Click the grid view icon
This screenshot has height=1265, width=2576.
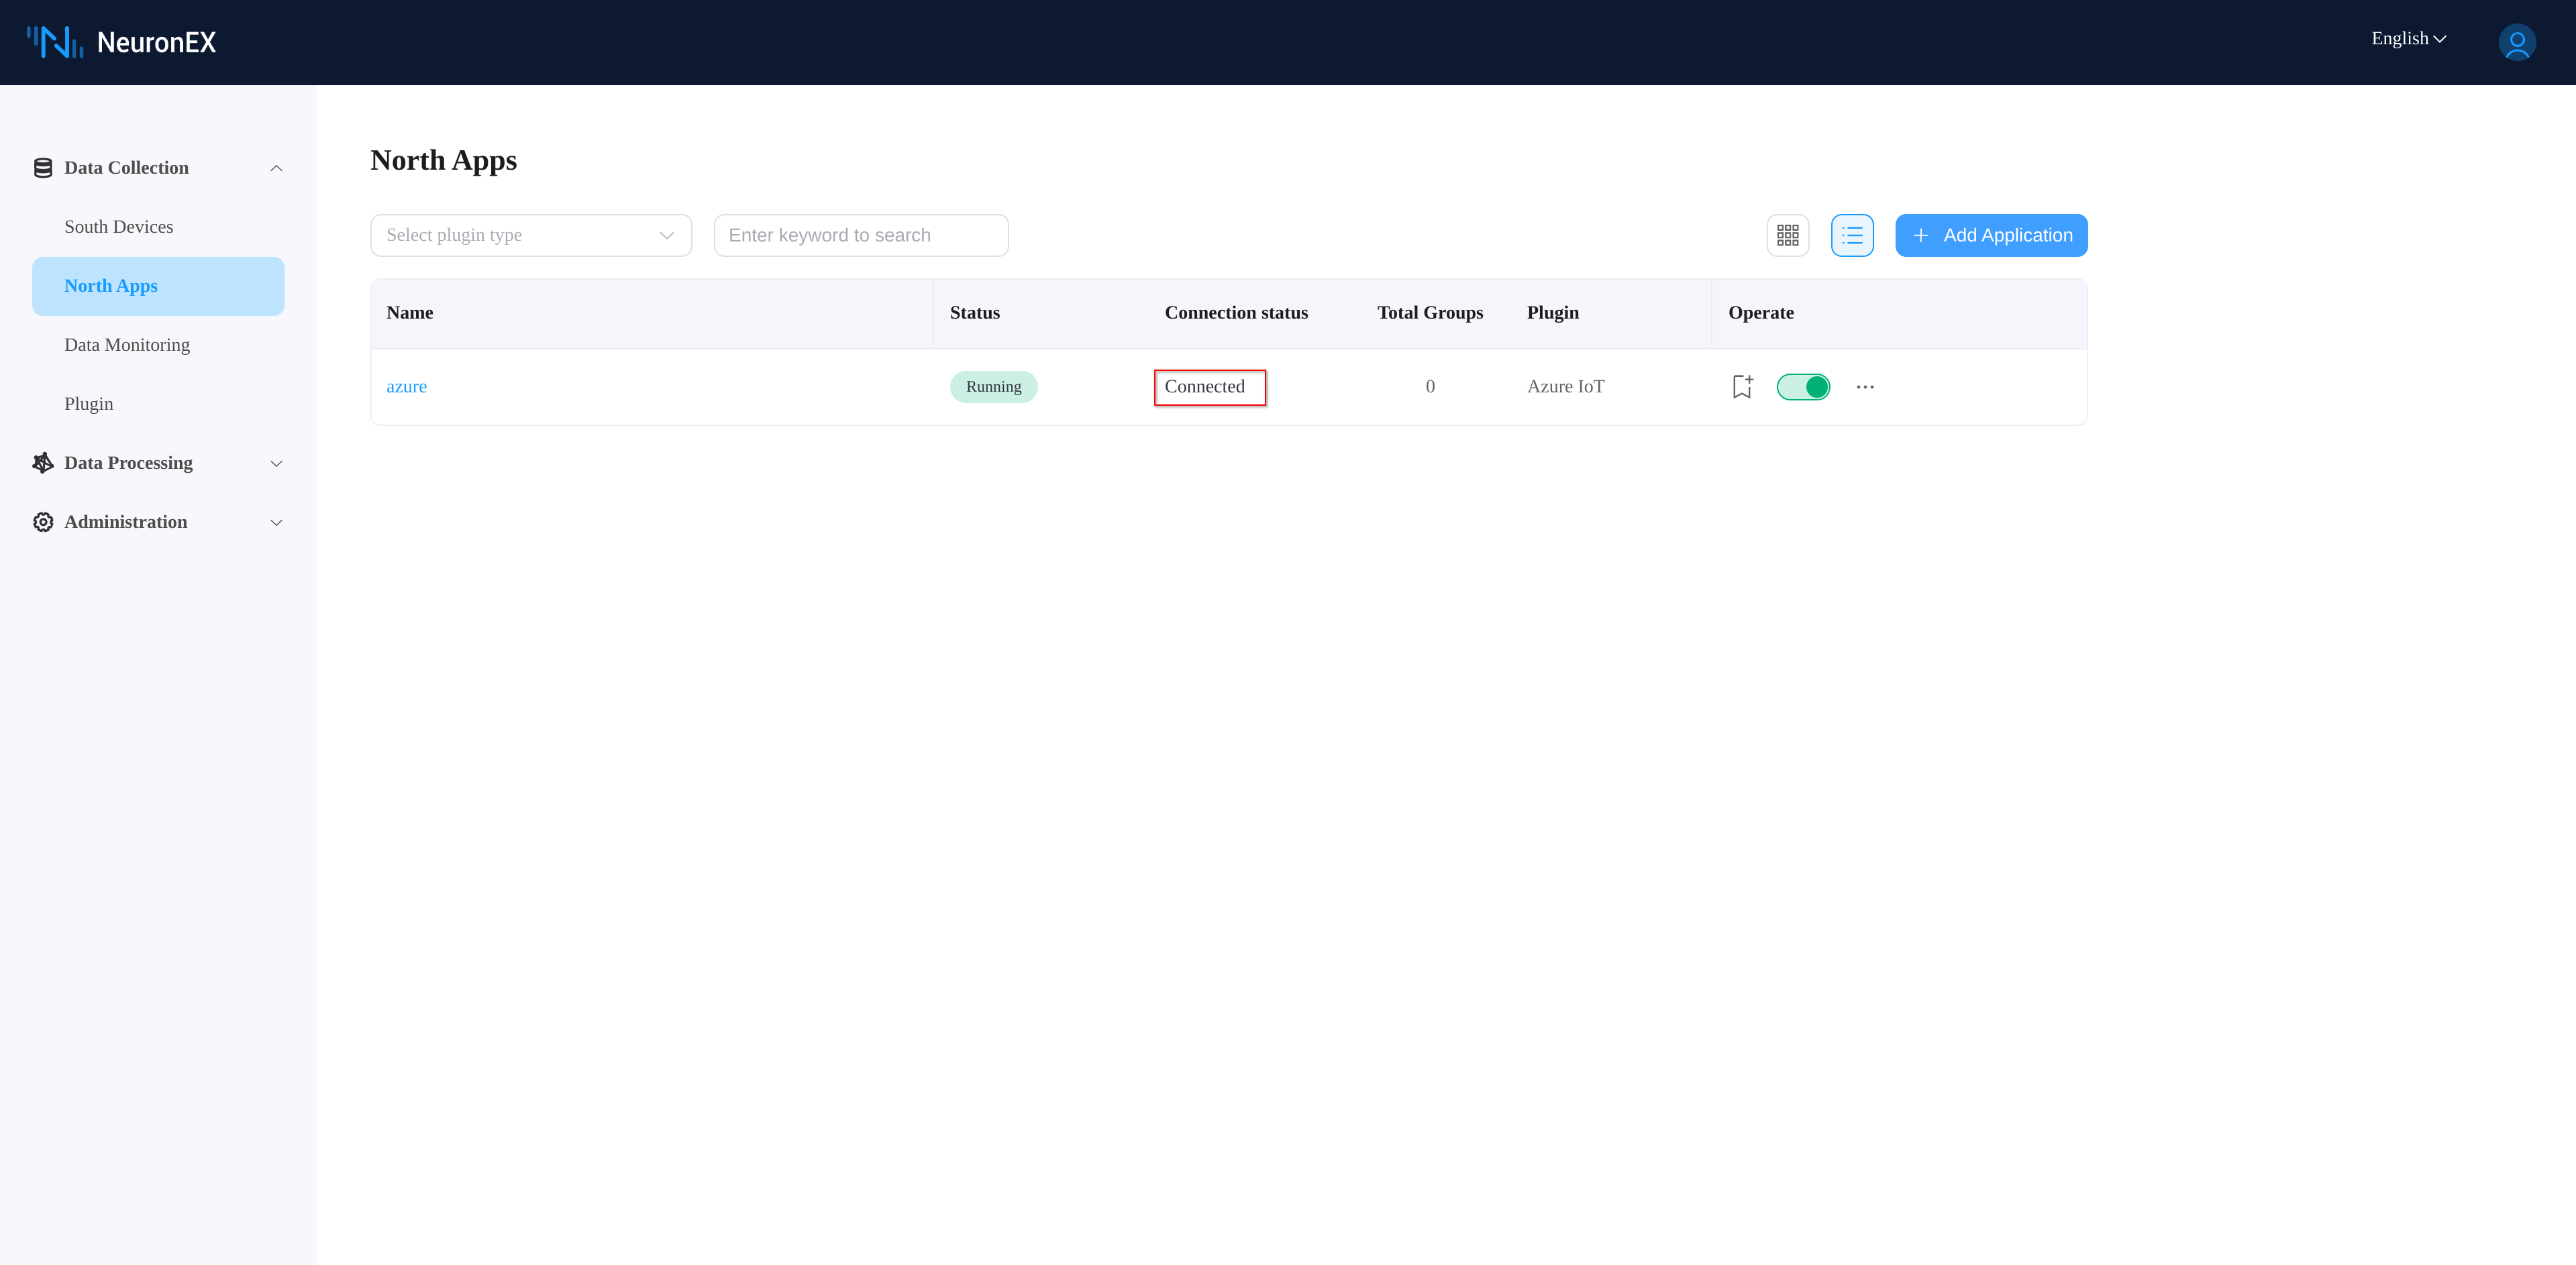click(x=1789, y=235)
